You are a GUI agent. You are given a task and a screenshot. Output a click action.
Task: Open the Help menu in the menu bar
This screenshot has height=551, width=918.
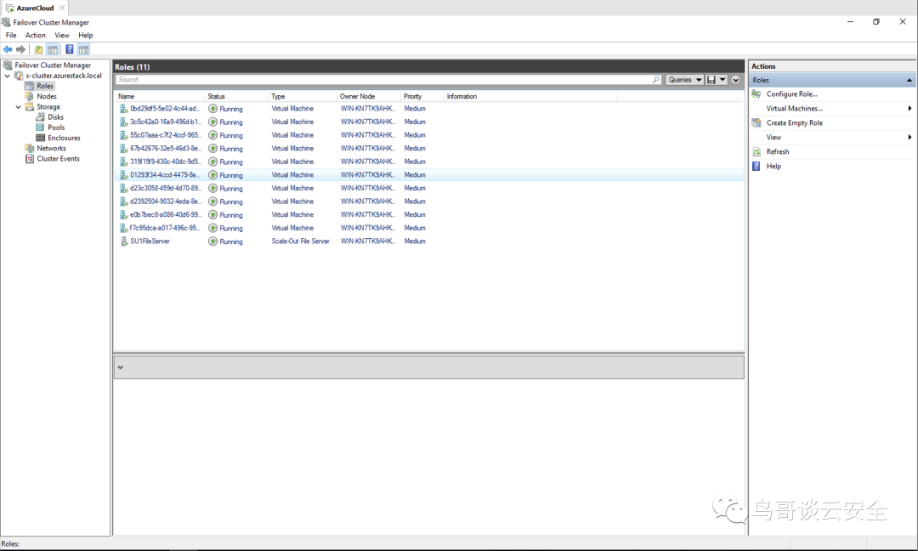pyautogui.click(x=86, y=35)
